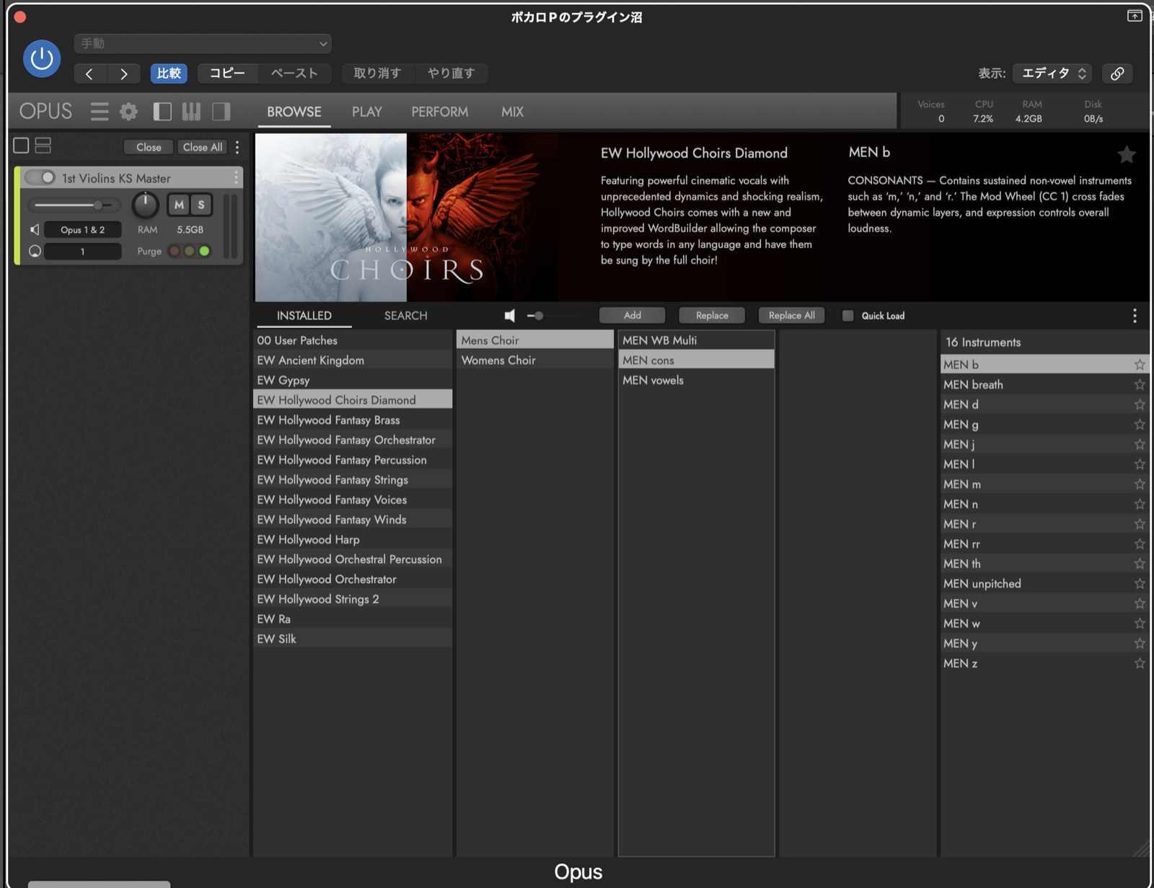
Task: Switch to the BROWSE tab
Action: pos(294,112)
